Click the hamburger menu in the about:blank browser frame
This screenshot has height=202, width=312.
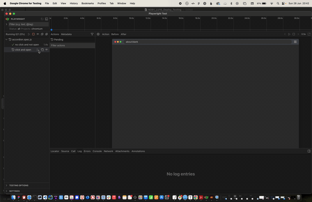tap(295, 42)
